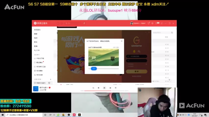Click the song playback progress bar
Image resolution: width=209 pixels, height=117 pixels.
point(104,91)
